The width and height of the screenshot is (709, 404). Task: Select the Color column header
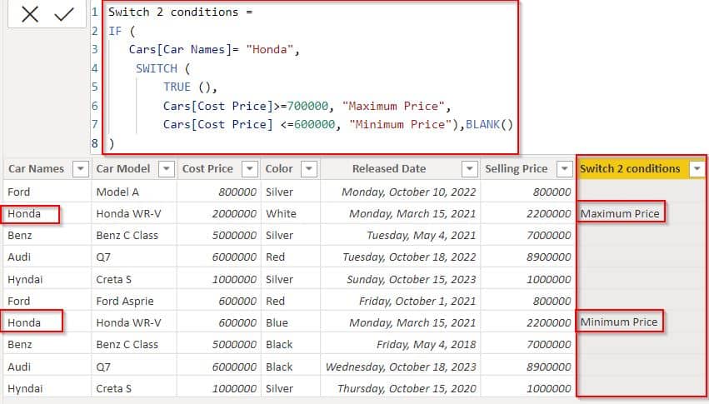click(279, 169)
